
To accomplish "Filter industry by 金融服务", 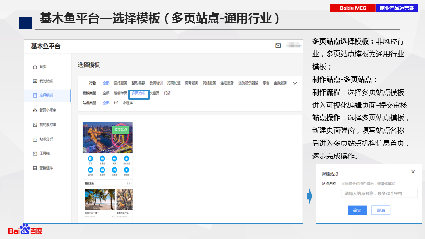I will point(280,83).
